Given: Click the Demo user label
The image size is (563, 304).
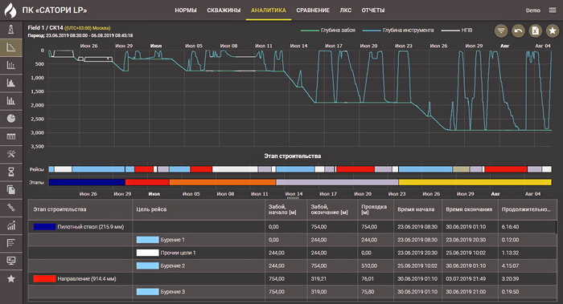Looking at the screenshot, I should [x=532, y=10].
